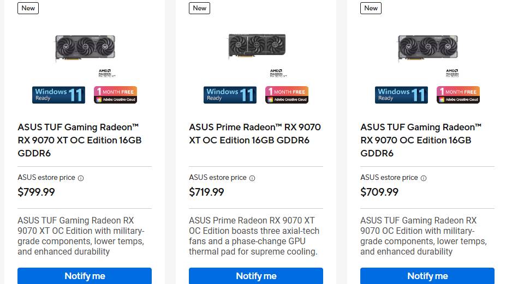The image size is (506, 284).
Task: Click info icon beside TUF RX 9070 estore price
Action: [x=424, y=178]
